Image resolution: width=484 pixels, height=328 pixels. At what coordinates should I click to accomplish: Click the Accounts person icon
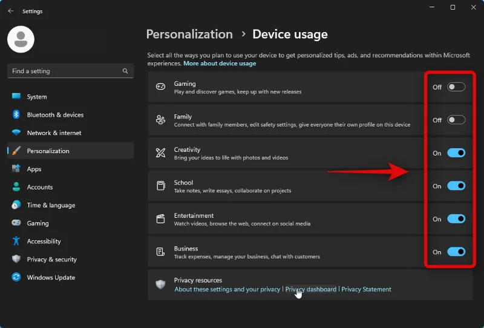[16, 187]
